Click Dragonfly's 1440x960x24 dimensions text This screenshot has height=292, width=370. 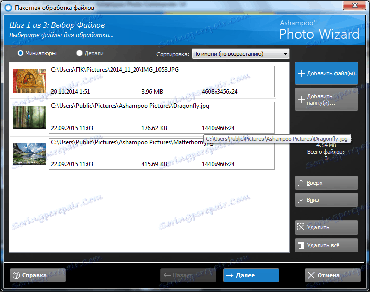point(218,128)
